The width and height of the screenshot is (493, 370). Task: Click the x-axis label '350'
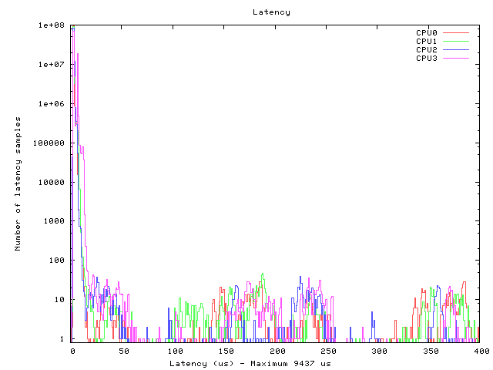pos(431,351)
